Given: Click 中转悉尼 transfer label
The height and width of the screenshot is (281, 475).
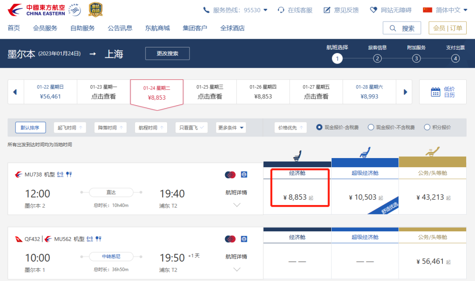Looking at the screenshot, I should tap(111, 256).
